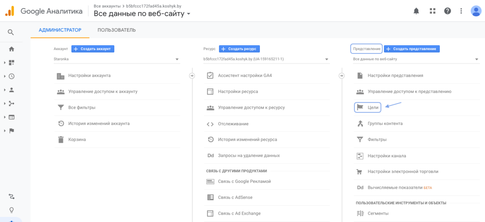
Task: Expand the Realtime clock reports section
Action: click(11, 76)
